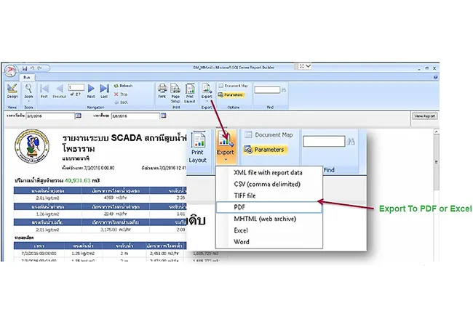This screenshot has height=327, width=473.
Task: Click the cell showing 3,175.00 m3/hr
Action: (x=115, y=230)
